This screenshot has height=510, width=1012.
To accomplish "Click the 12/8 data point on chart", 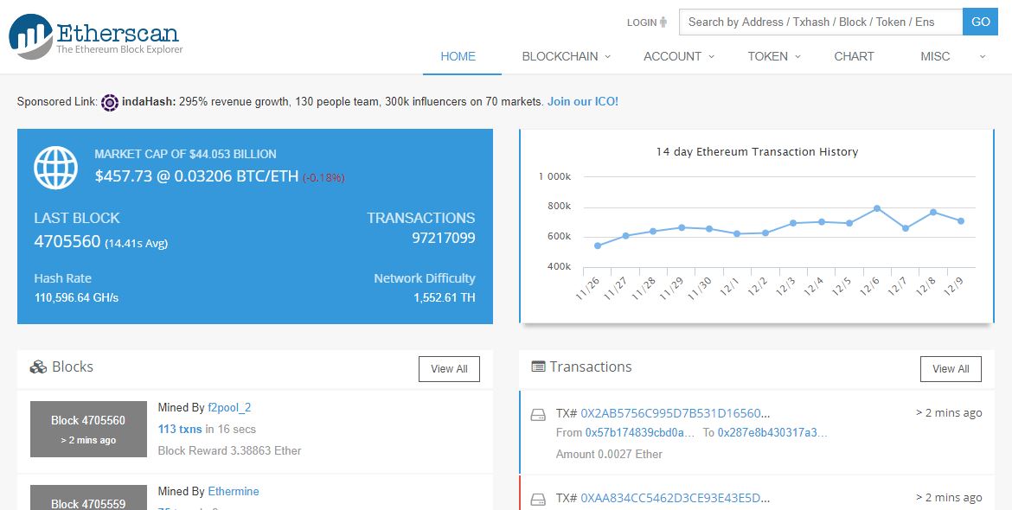I will coord(933,212).
